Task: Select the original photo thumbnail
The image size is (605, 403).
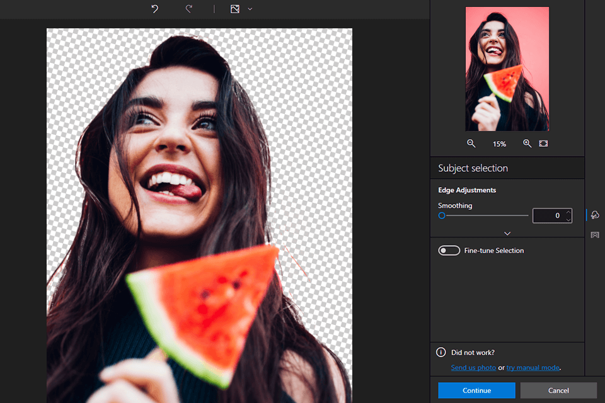Action: tap(507, 69)
